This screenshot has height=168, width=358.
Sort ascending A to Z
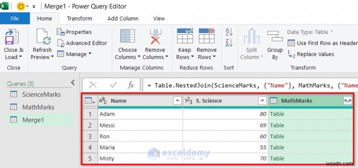pyautogui.click(x=229, y=32)
